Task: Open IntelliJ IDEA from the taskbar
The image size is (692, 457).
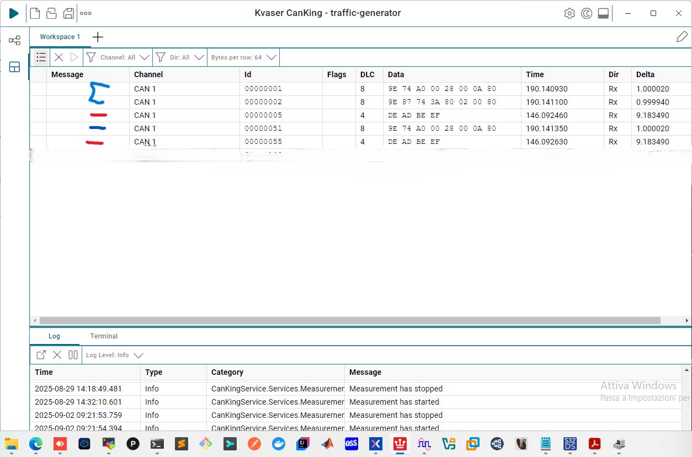Action: 303,444
